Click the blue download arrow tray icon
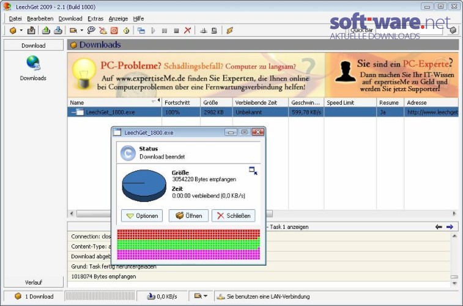463x306 pixels. tap(58, 31)
